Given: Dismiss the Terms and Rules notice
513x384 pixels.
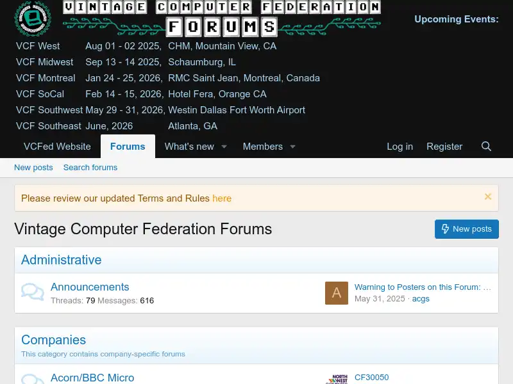Looking at the screenshot, I should click(x=488, y=196).
